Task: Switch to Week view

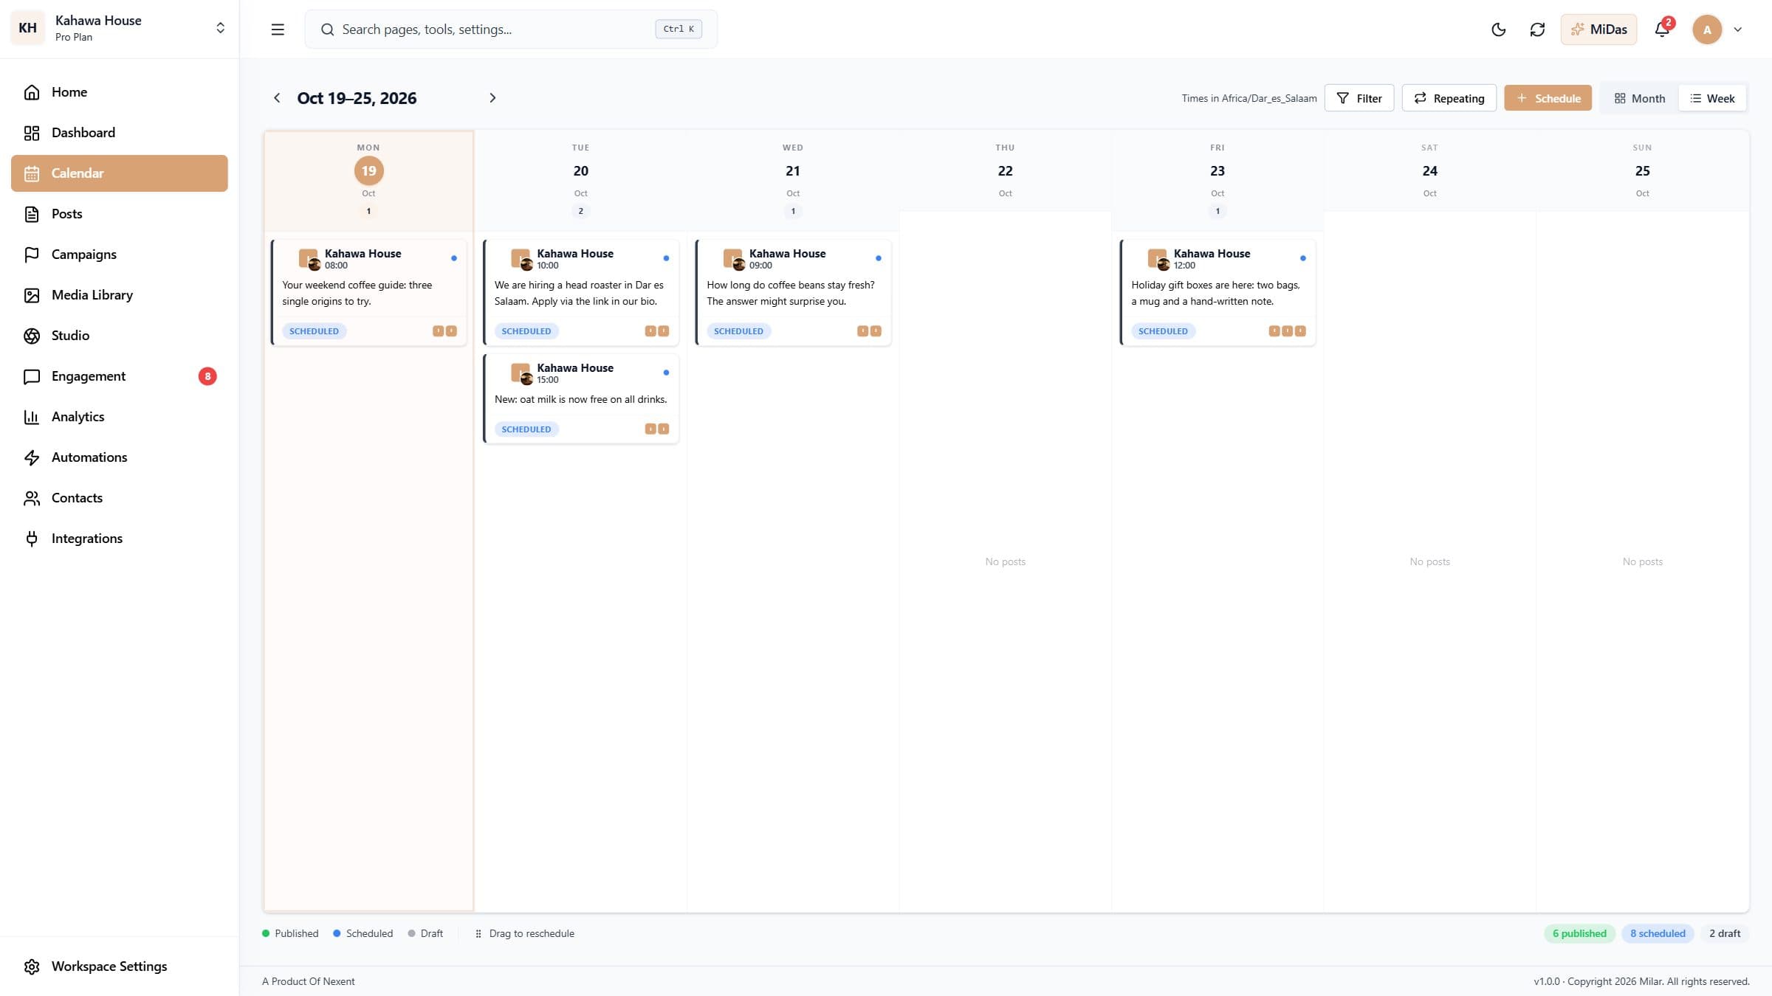Action: tap(1712, 98)
